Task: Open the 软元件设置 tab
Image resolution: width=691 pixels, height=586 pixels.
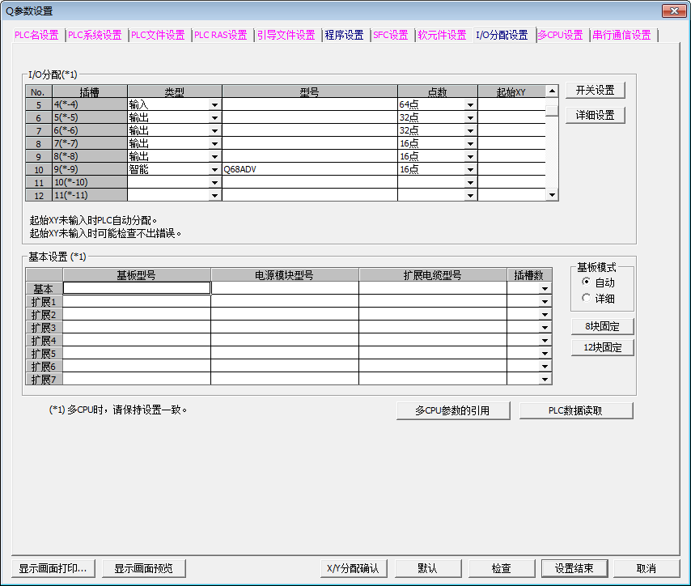Action: [x=442, y=35]
